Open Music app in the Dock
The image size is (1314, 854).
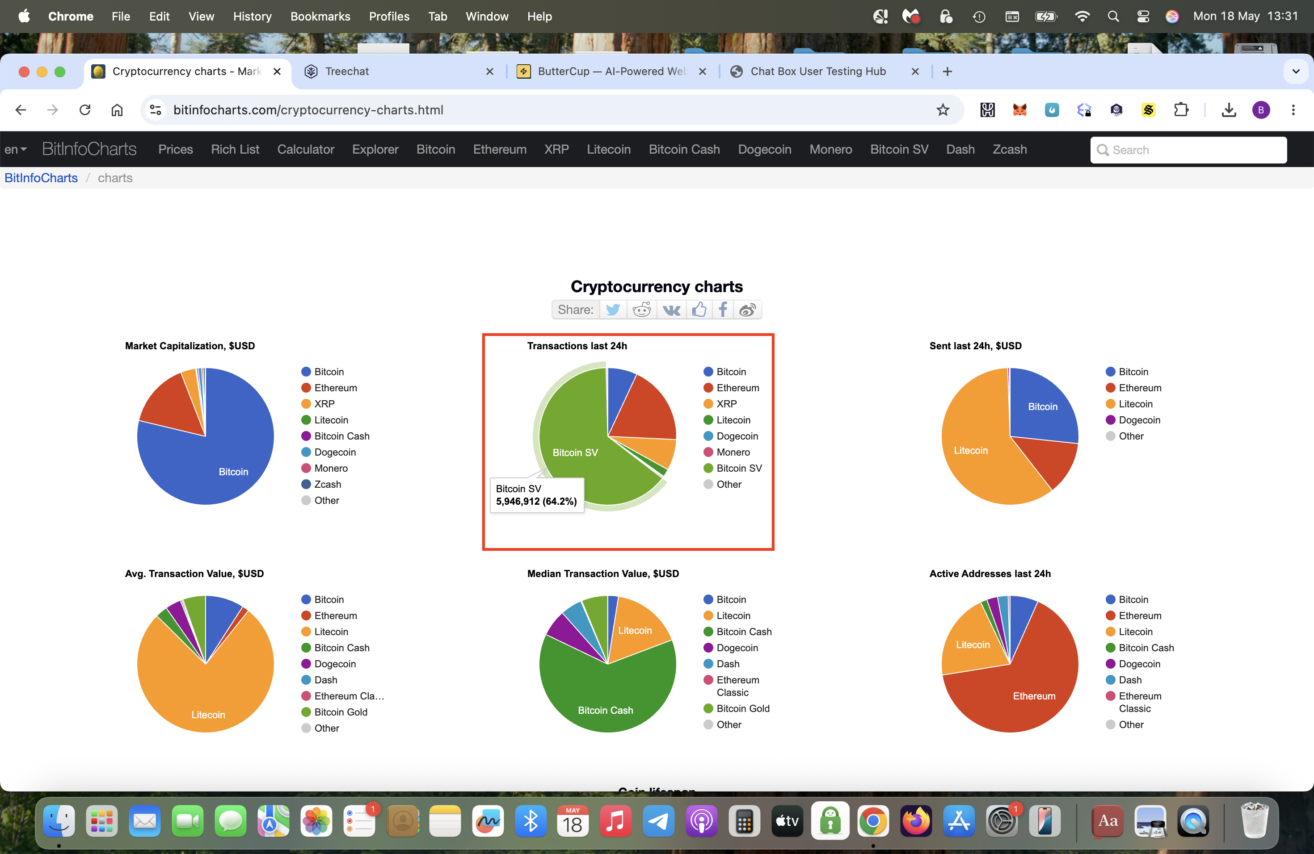click(x=615, y=821)
